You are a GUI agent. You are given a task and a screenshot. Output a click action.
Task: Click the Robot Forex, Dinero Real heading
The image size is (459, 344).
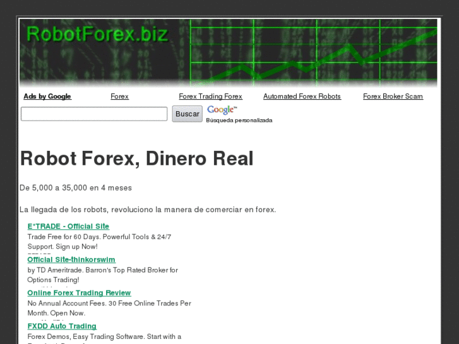click(x=137, y=158)
